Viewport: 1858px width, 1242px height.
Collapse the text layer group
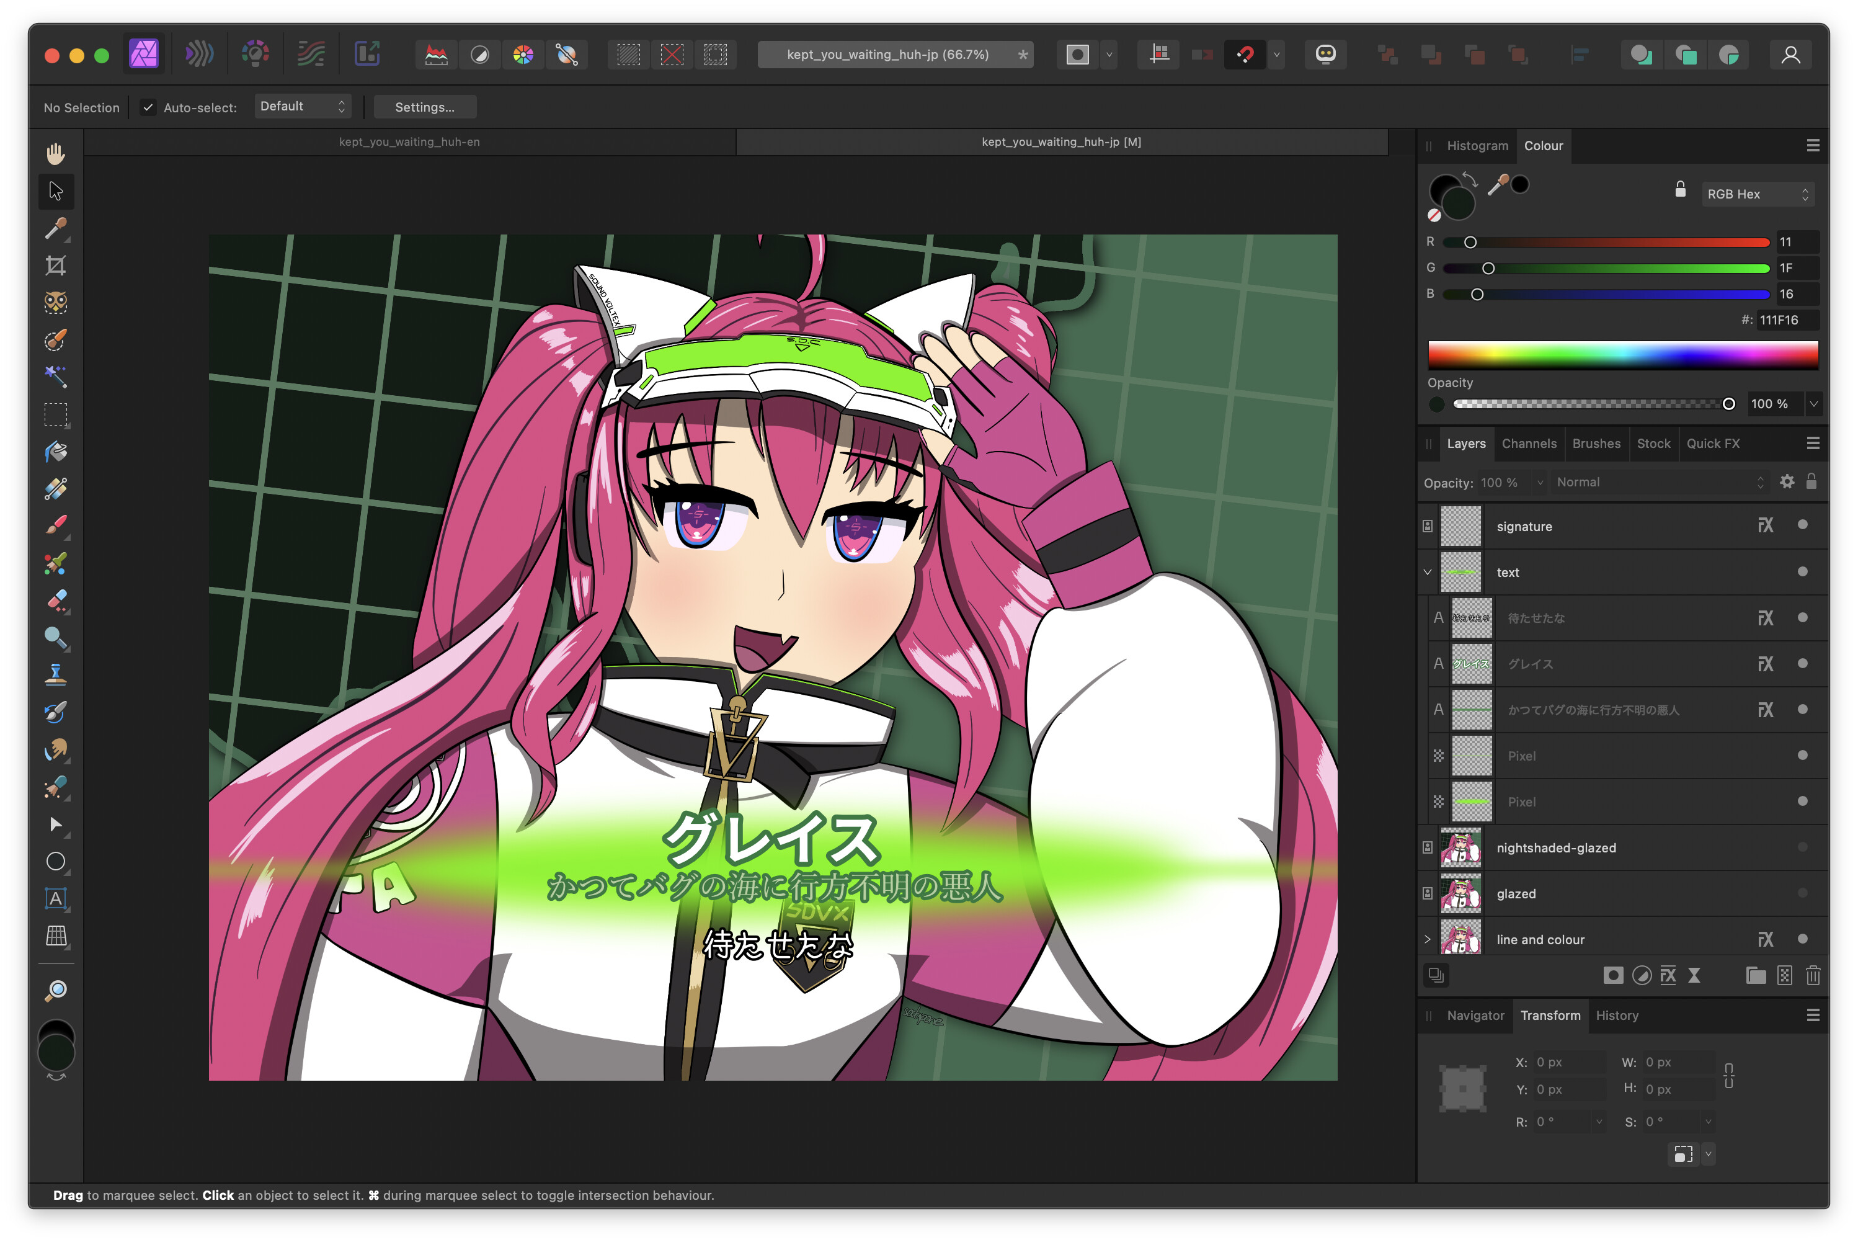coord(1428,572)
